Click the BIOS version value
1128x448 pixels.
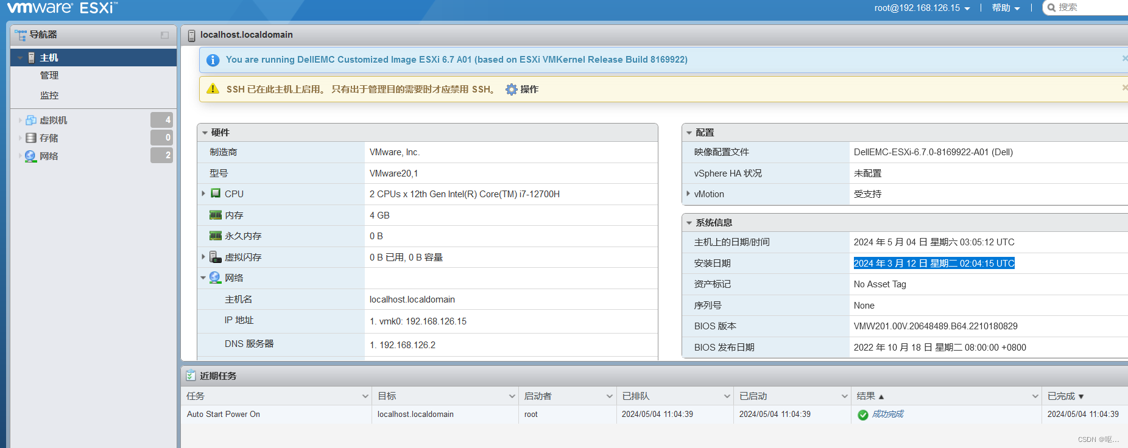point(936,326)
